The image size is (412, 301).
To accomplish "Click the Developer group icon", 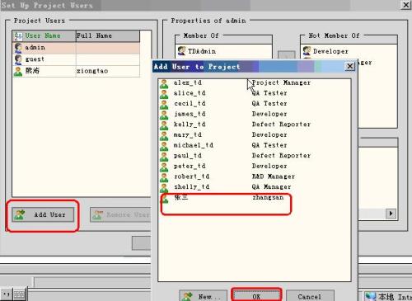I will [307, 51].
